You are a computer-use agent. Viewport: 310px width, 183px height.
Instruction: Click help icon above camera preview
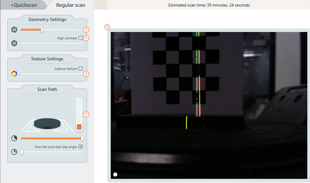(x=107, y=27)
